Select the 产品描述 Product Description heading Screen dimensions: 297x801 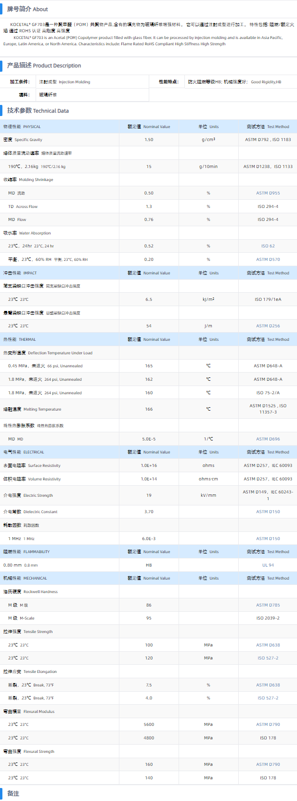click(x=44, y=65)
